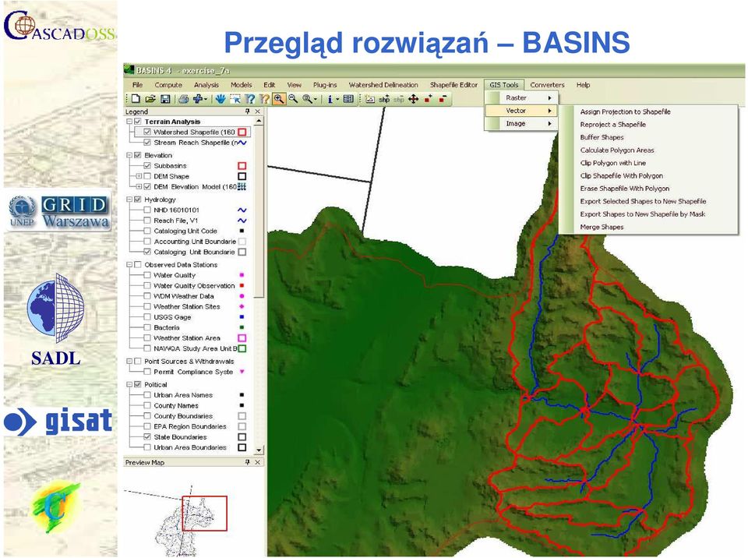This screenshot has width=748, height=558.
Task: Open the Raster submenu
Action: click(x=521, y=98)
